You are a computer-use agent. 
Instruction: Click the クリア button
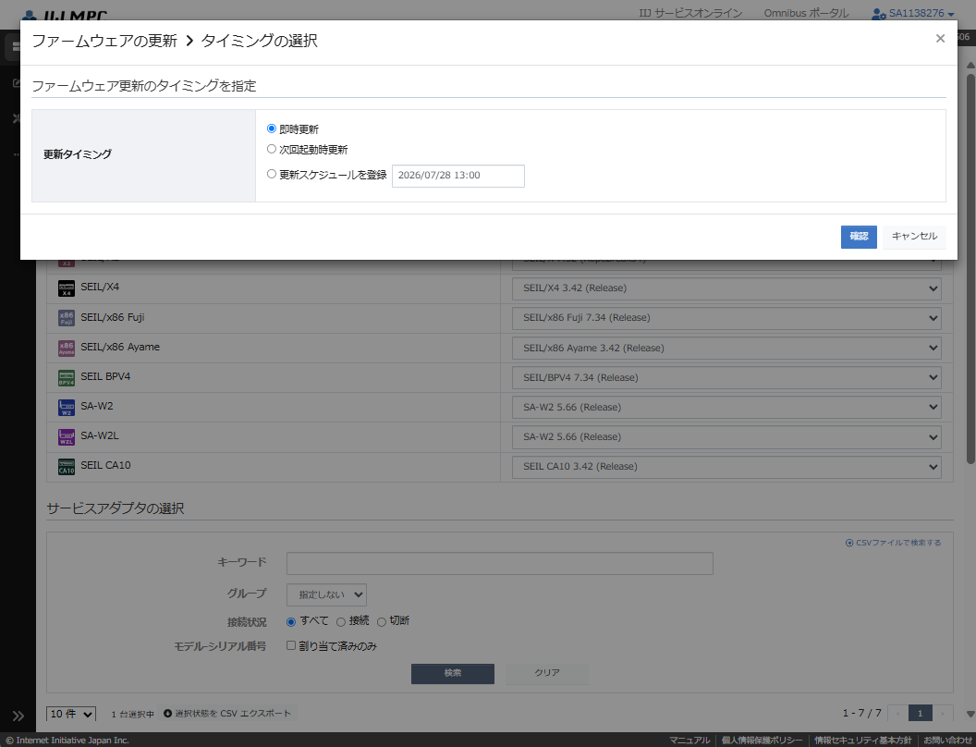(x=546, y=674)
